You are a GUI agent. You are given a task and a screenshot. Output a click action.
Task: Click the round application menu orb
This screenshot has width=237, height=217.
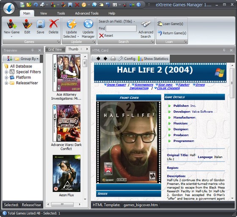click(9, 8)
